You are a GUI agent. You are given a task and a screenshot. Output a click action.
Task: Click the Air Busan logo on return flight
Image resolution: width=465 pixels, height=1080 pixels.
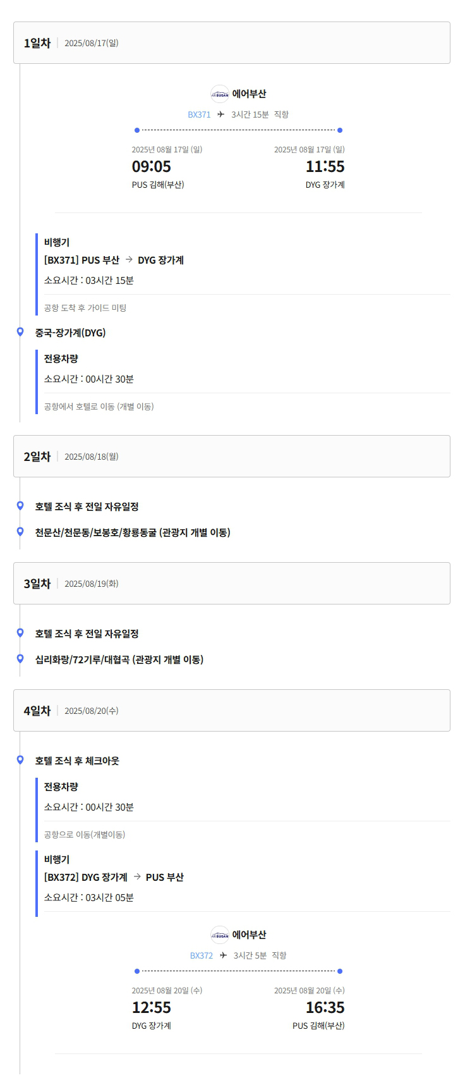(x=220, y=935)
